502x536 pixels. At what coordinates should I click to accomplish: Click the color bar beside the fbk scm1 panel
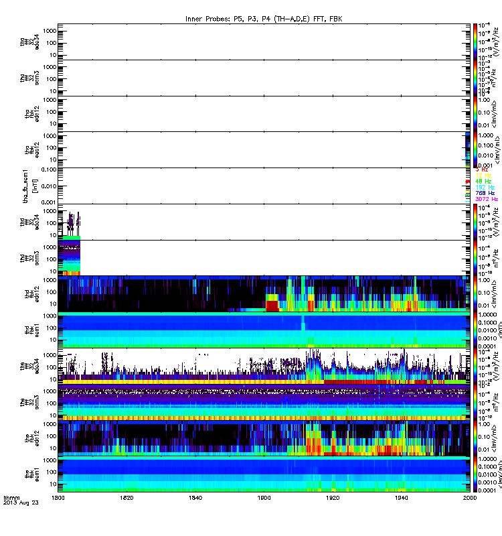click(475, 474)
